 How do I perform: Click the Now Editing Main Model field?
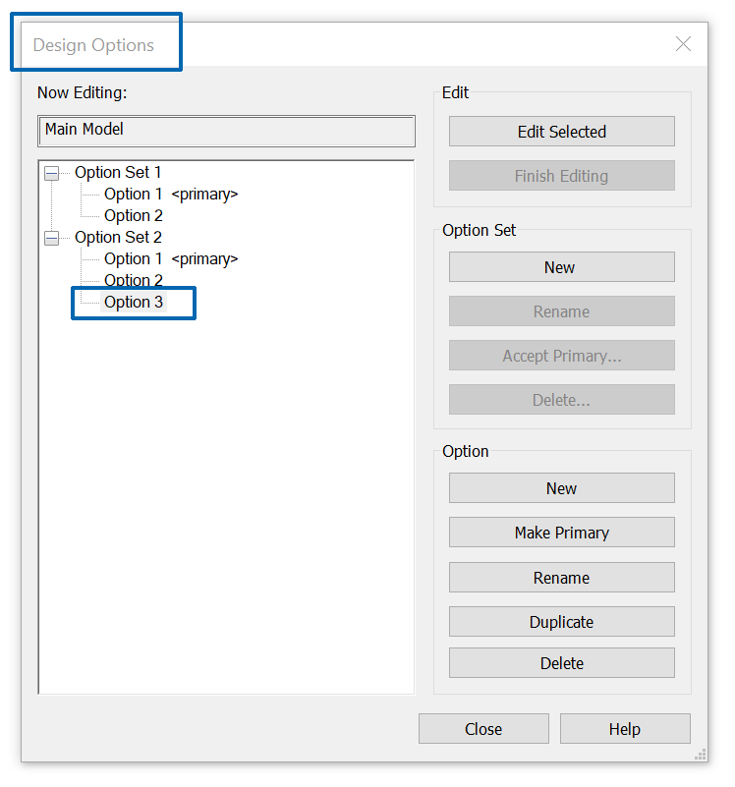[x=226, y=131]
